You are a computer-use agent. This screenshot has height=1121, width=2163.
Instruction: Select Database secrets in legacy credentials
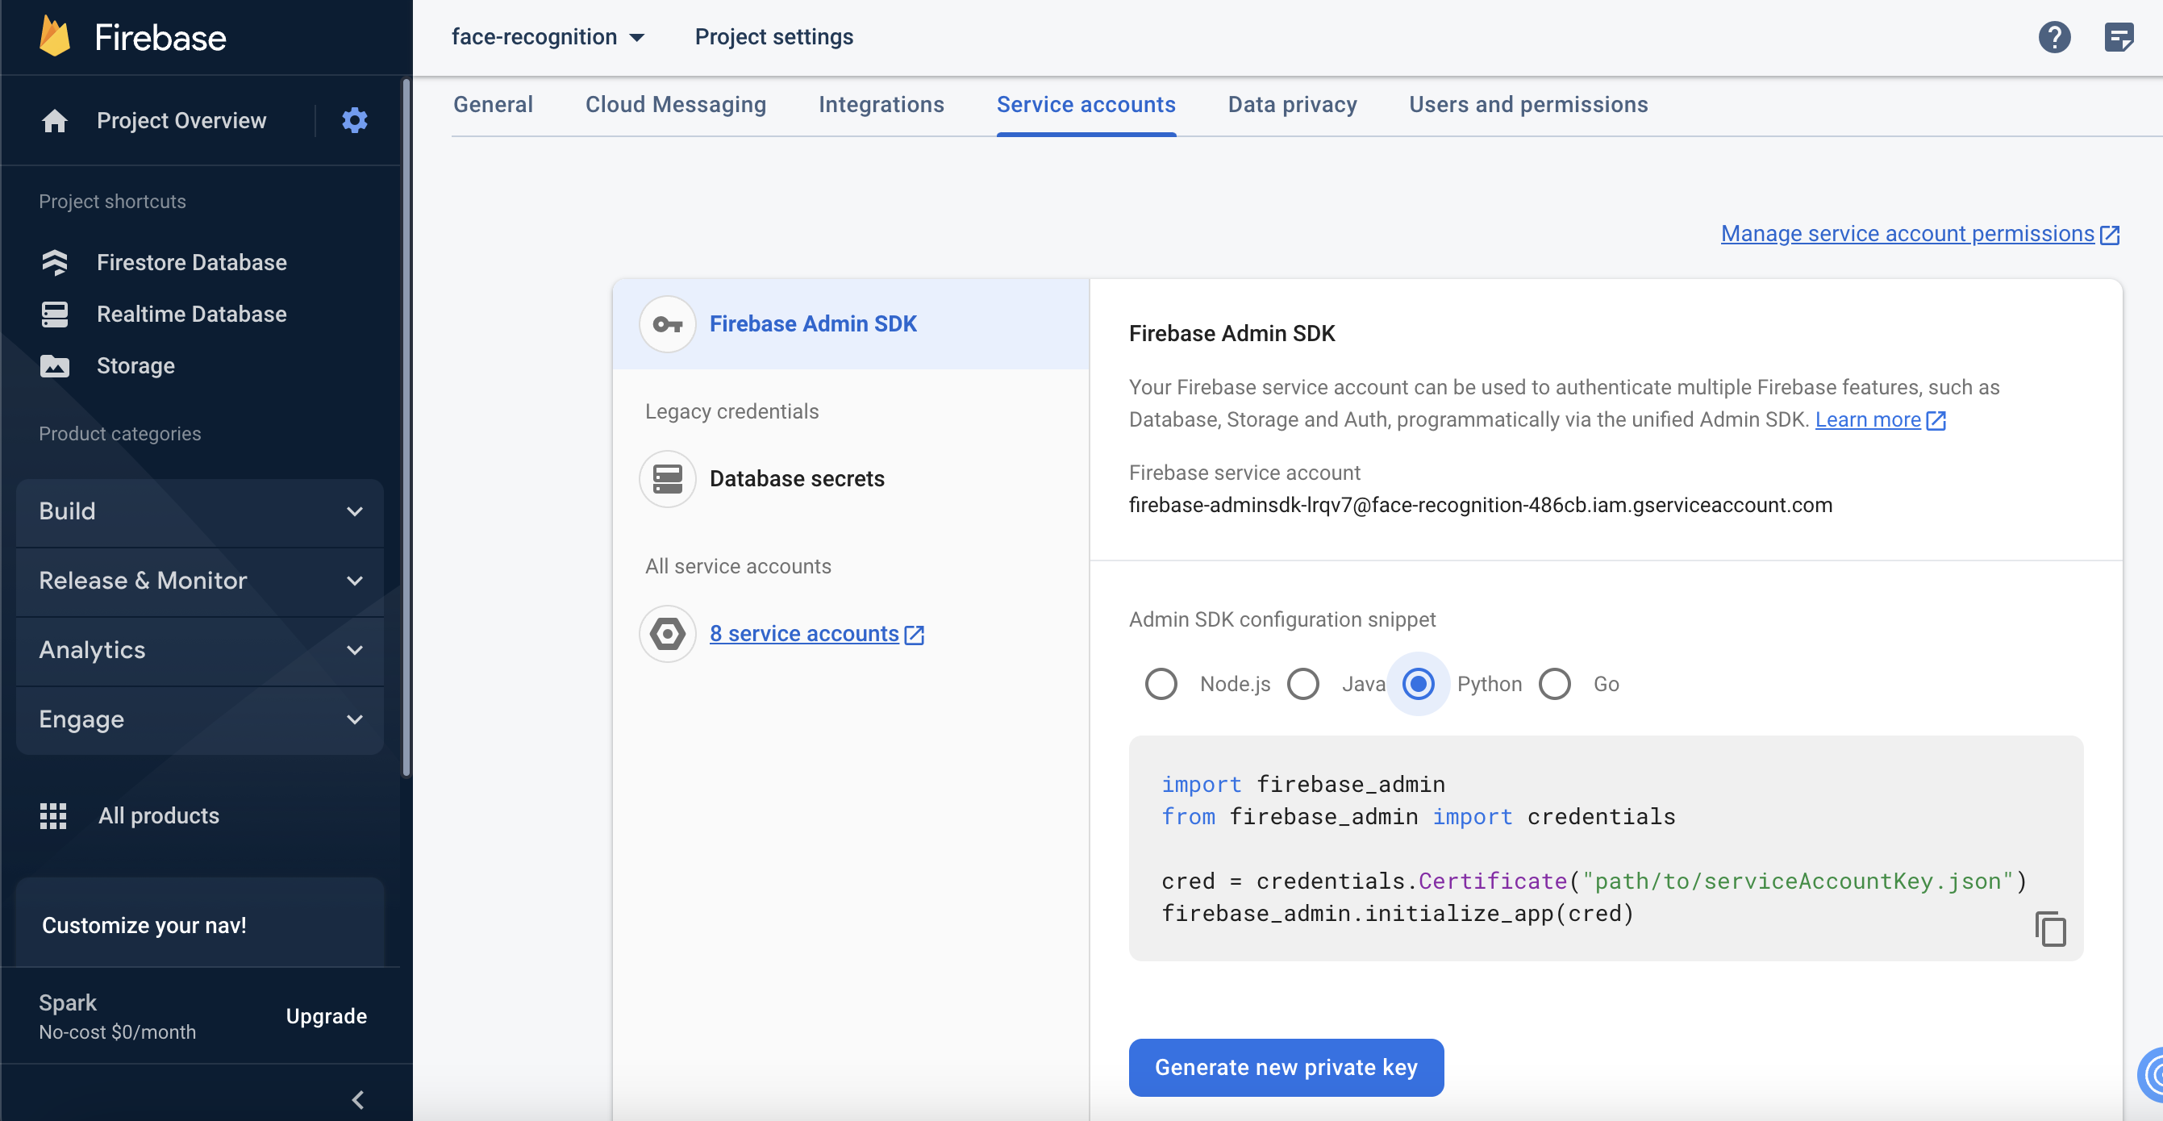pyautogui.click(x=796, y=478)
